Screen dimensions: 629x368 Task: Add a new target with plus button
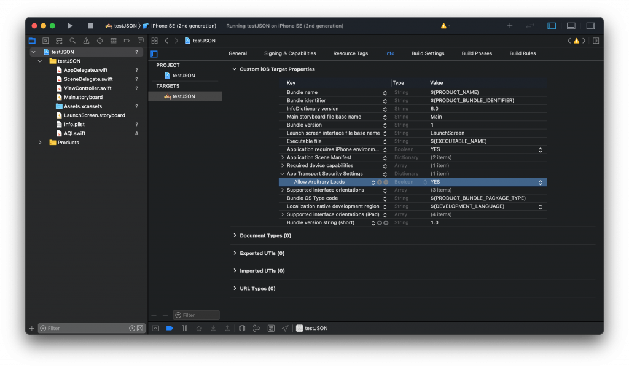click(x=154, y=315)
